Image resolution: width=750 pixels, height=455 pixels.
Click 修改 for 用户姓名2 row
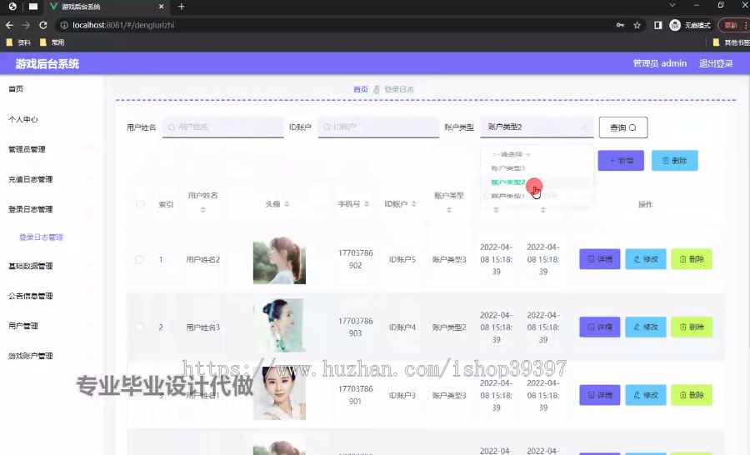646,259
